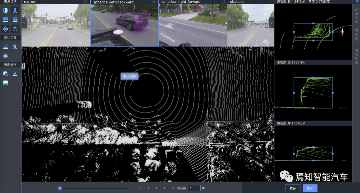The height and width of the screenshot is (193, 360).
Task: Select the first view icon under 视角切换
Action: tap(5, 10)
